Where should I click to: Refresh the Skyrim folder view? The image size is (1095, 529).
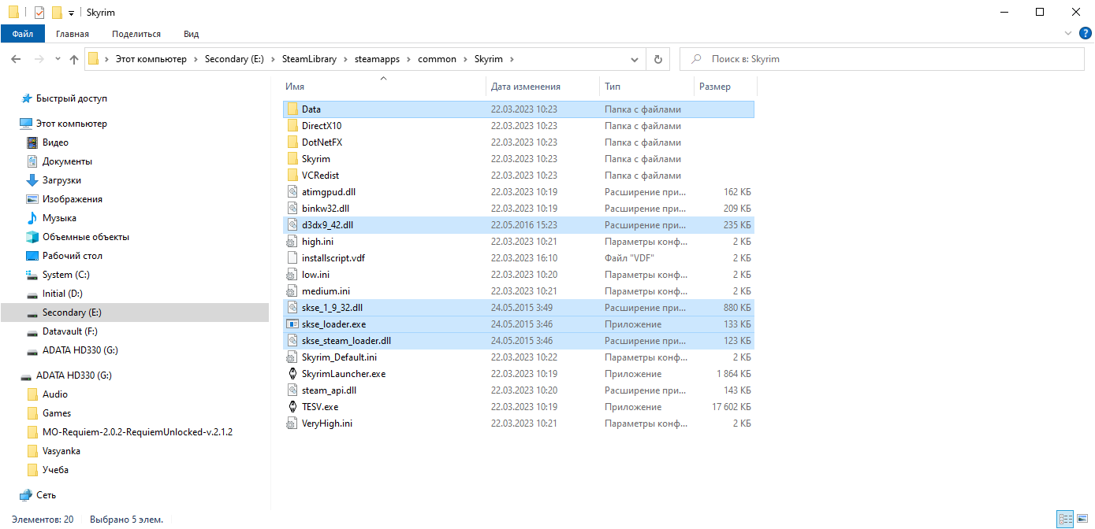click(x=658, y=59)
